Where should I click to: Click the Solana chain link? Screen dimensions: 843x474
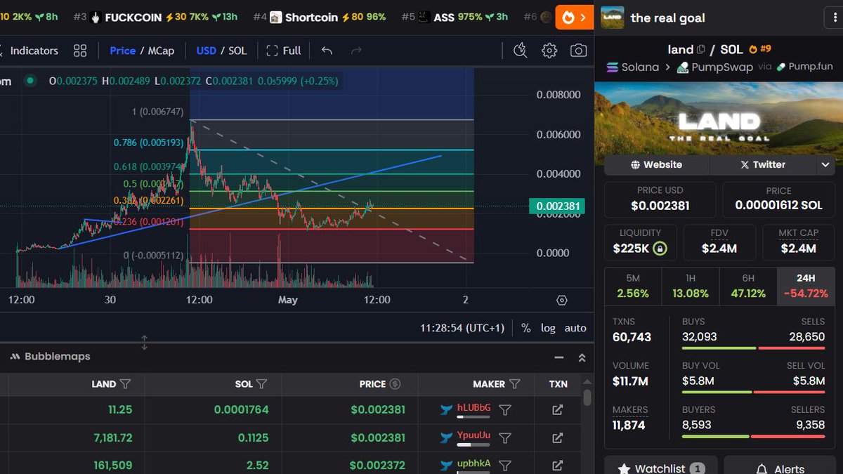click(632, 67)
